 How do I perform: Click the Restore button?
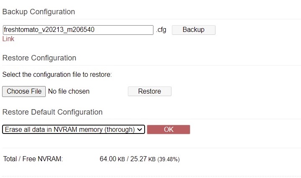click(150, 91)
